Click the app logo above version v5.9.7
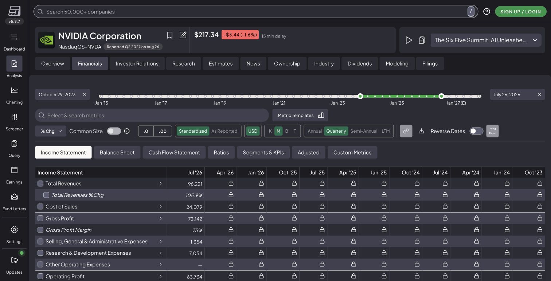Screen dimensions: 551x281 tap(15, 11)
